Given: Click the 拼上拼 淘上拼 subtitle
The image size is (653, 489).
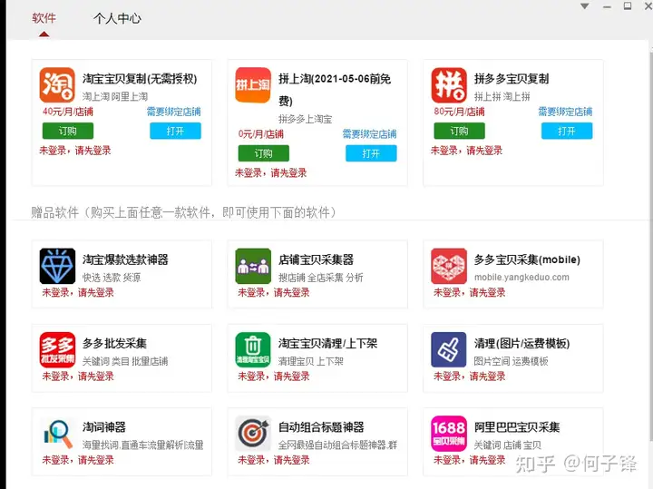Looking at the screenshot, I should click(x=502, y=97).
